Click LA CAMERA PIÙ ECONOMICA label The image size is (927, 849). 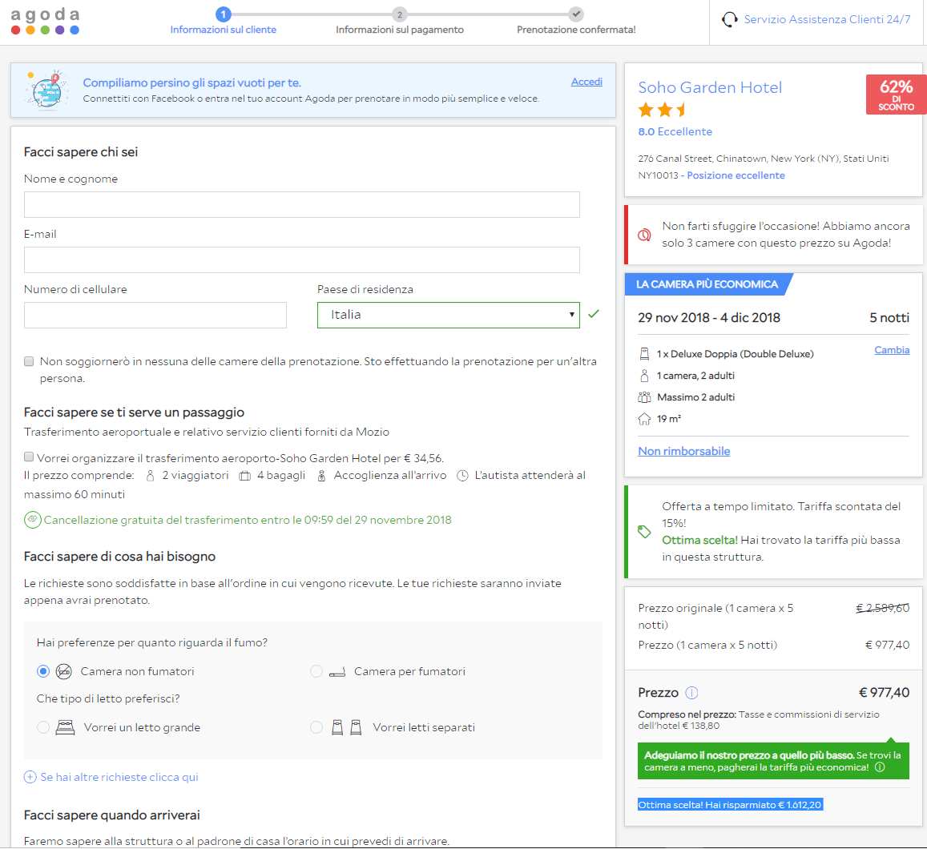point(707,284)
